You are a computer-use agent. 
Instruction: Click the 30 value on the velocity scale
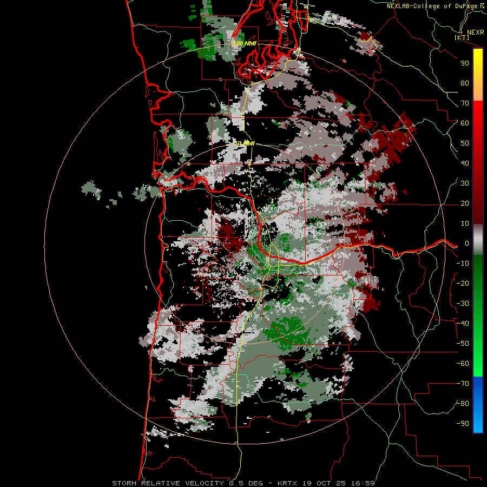tap(465, 183)
